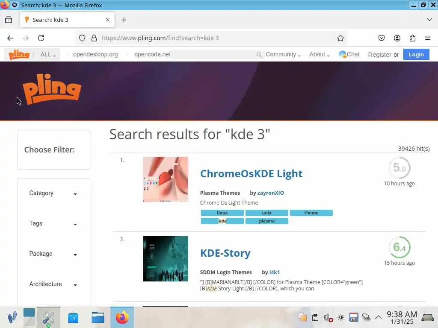Screen dimensions: 438x328
Task: Click the 5.0 rating circle
Action: pos(399,167)
